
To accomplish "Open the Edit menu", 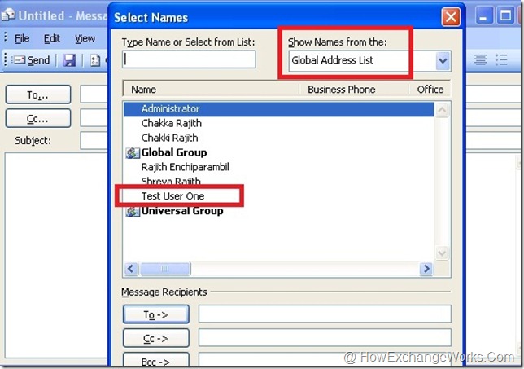I will (x=52, y=38).
